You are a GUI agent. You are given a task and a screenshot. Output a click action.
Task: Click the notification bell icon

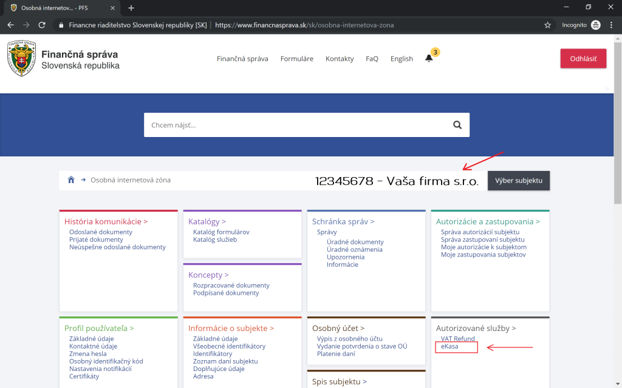pyautogui.click(x=429, y=59)
